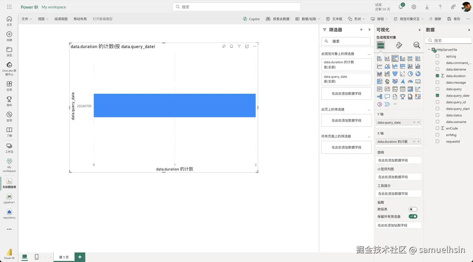This screenshot has width=473, height=262.
Task: Select the pie chart visual icon
Action: coord(410,74)
